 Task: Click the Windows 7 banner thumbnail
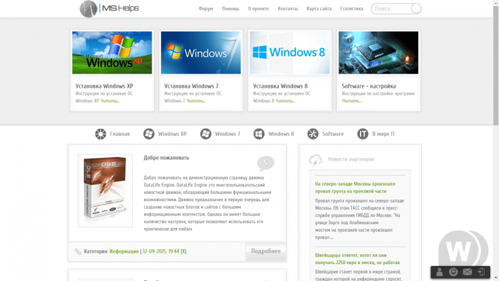pyautogui.click(x=201, y=52)
